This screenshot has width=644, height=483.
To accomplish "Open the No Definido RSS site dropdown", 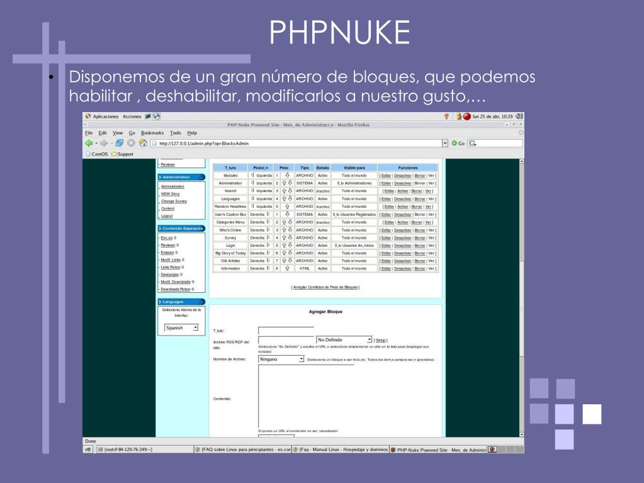I will (344, 340).
